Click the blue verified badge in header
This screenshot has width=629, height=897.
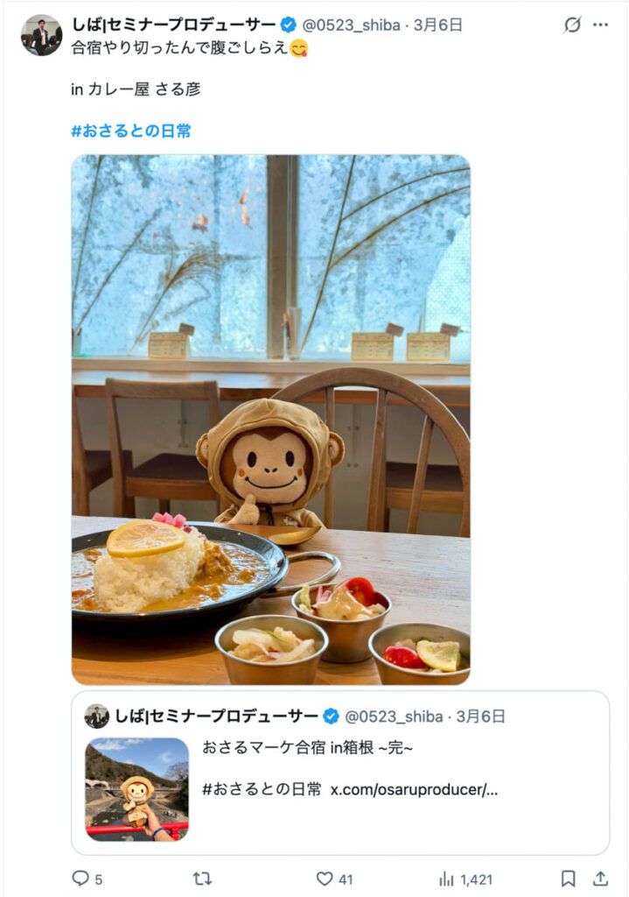point(288,25)
